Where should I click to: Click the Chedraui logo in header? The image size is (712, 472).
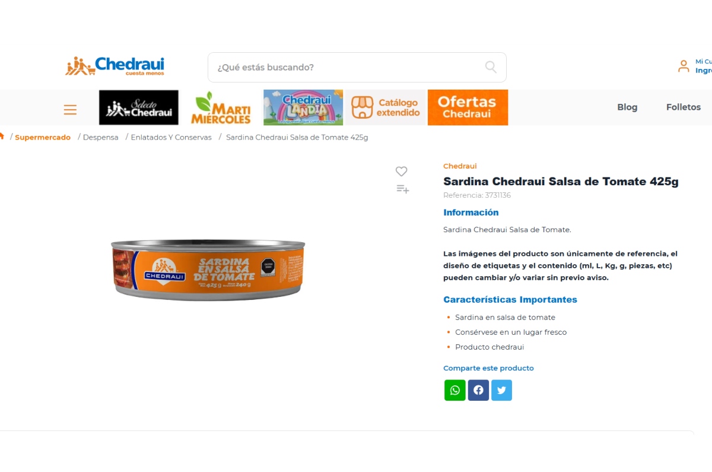(x=115, y=66)
